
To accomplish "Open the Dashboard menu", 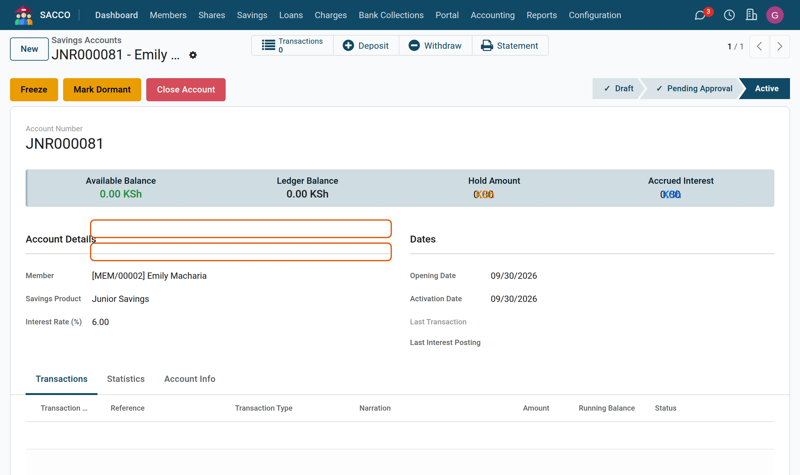I will coord(117,15).
